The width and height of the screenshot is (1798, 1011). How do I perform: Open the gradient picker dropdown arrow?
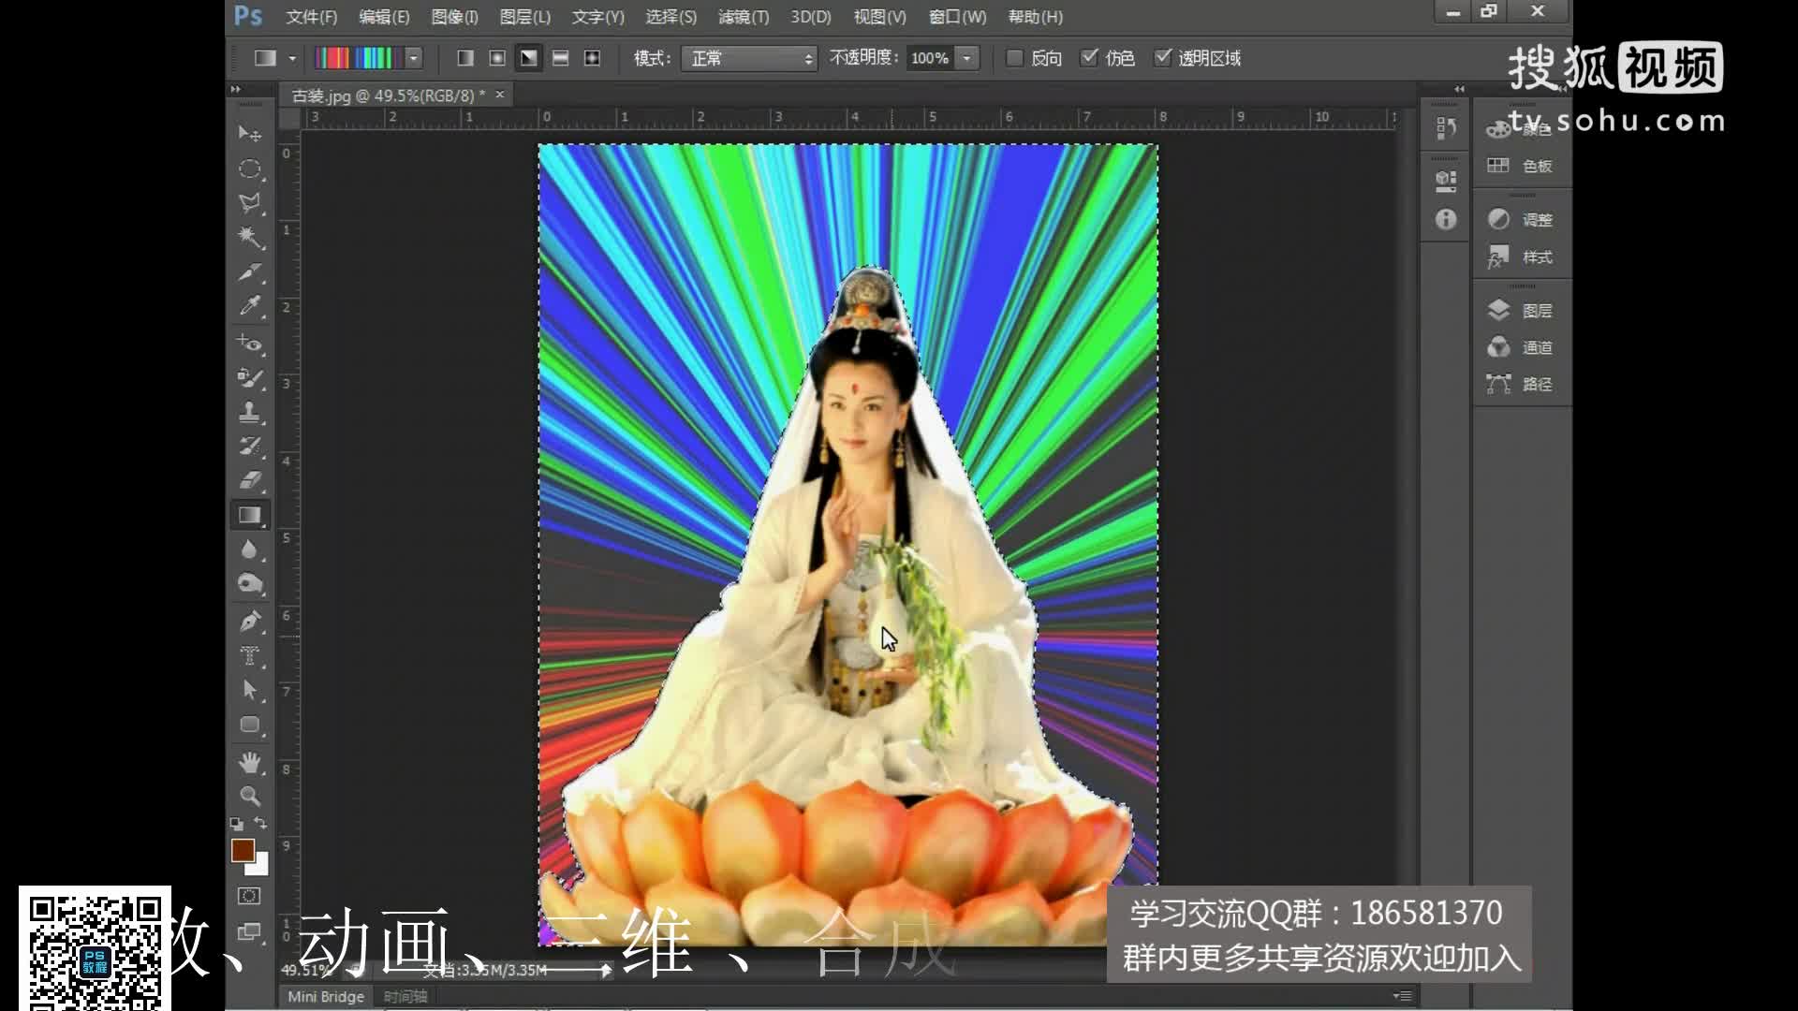pyautogui.click(x=414, y=58)
